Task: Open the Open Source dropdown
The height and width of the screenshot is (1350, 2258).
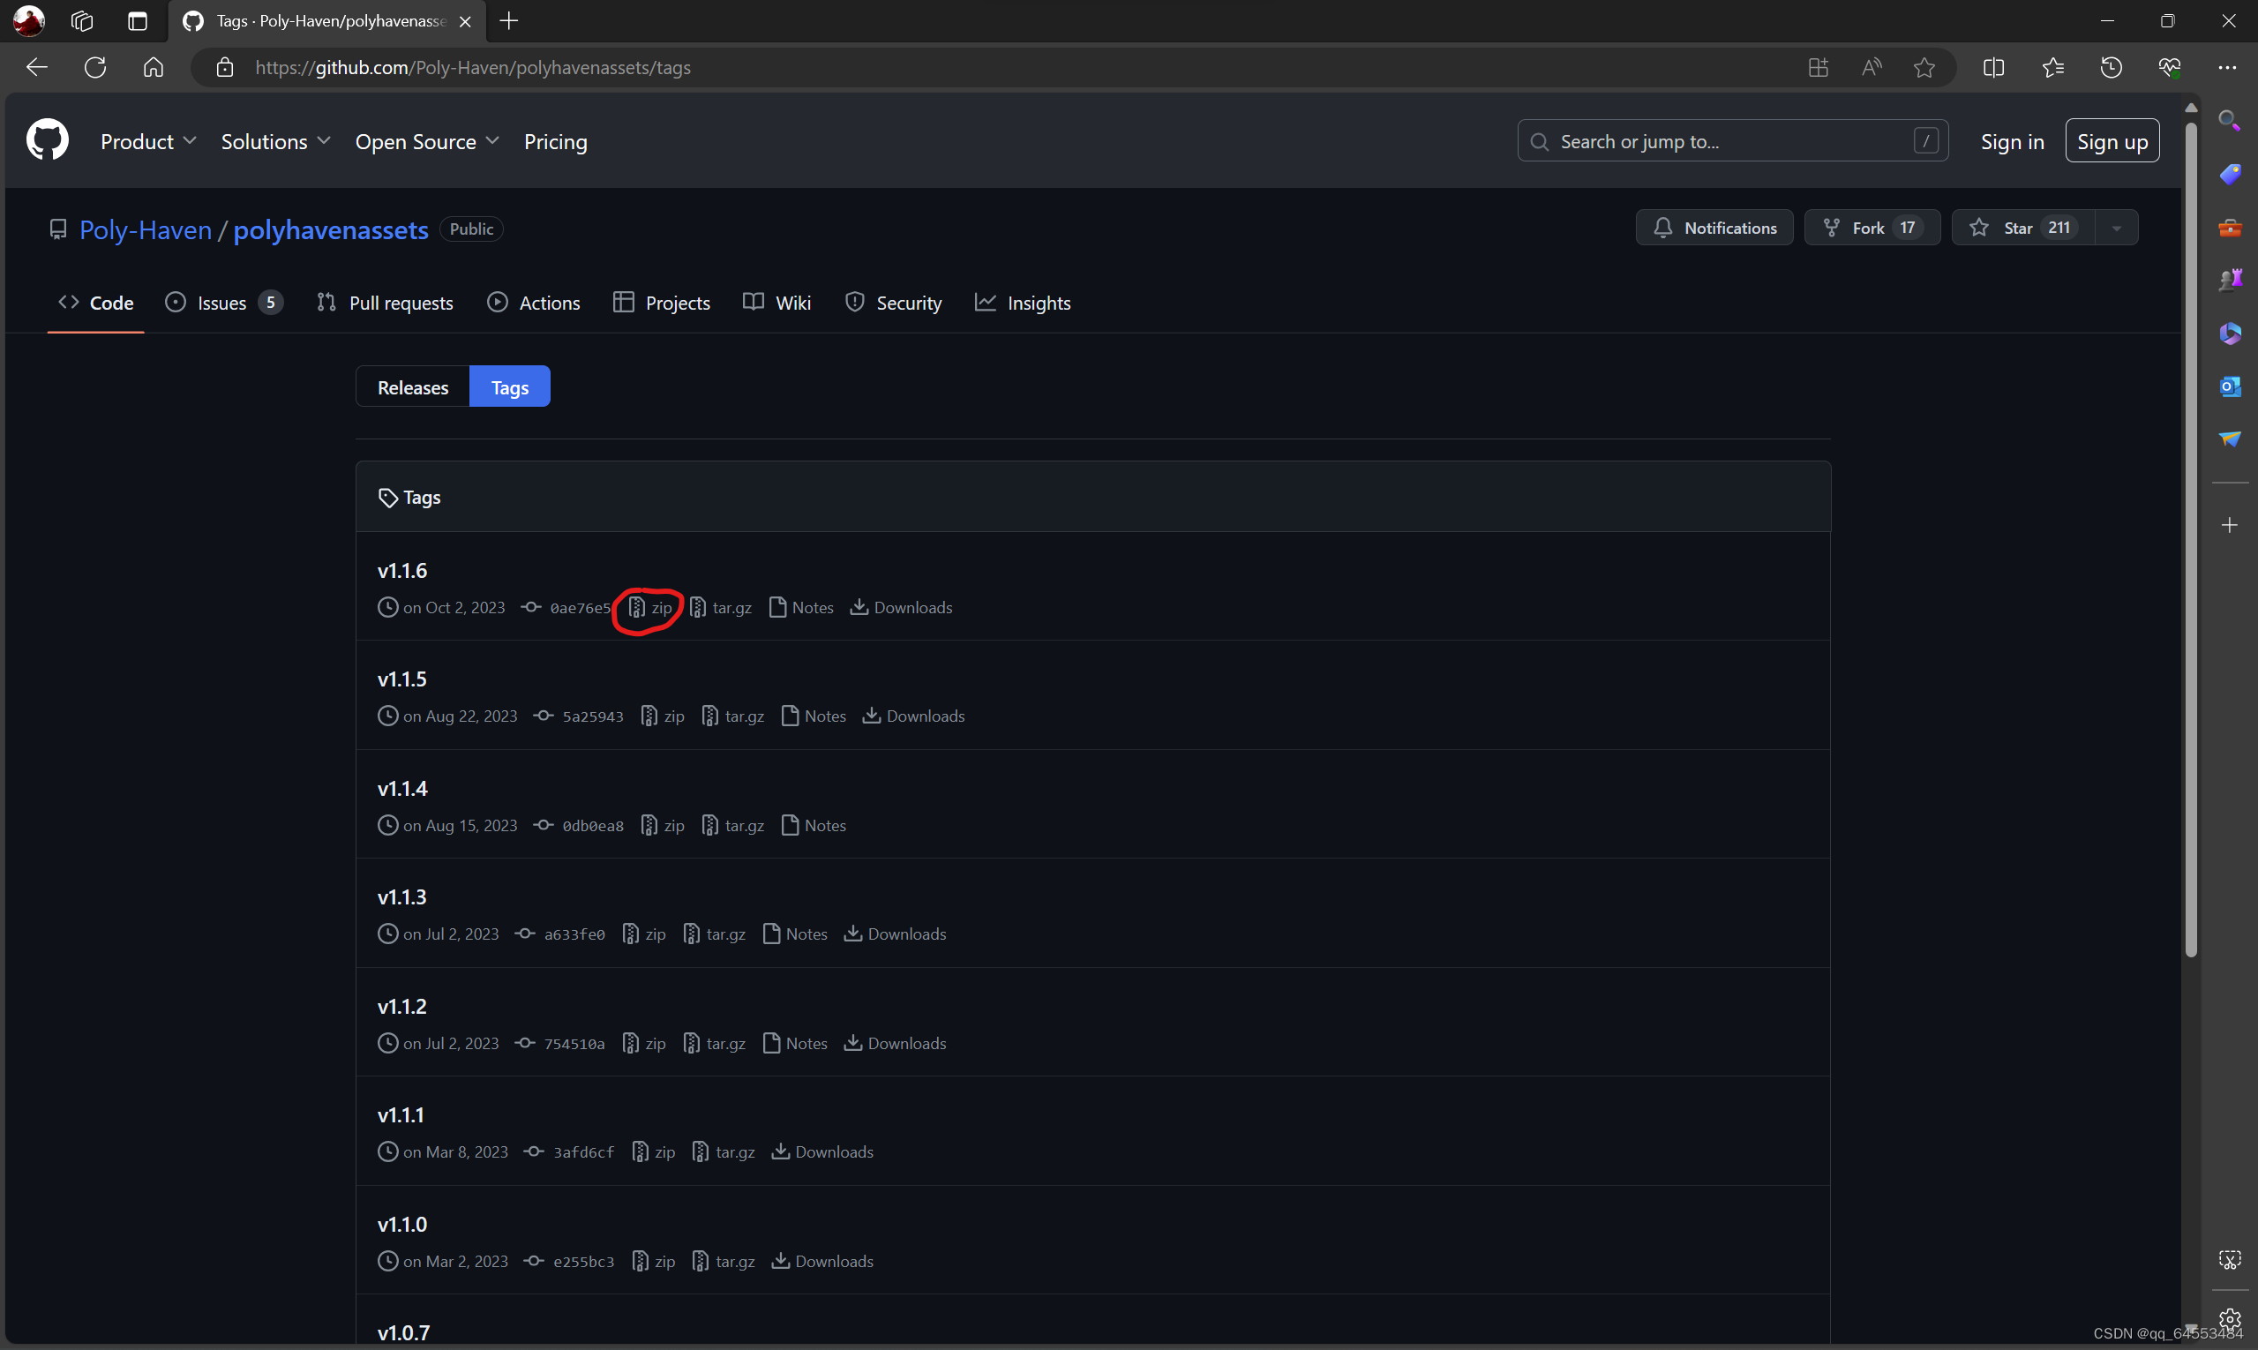Action: pos(427,141)
